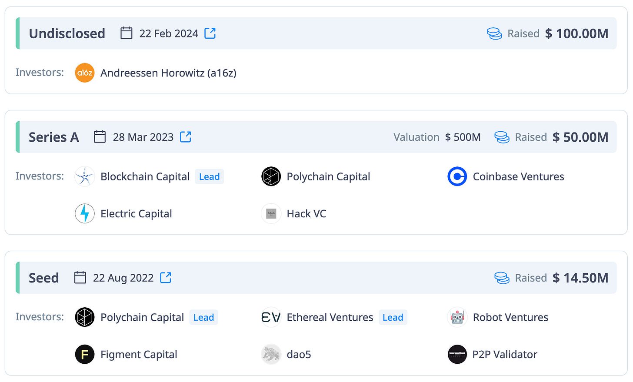
Task: Click the $ 50.00M raised amount
Action: [x=580, y=137]
